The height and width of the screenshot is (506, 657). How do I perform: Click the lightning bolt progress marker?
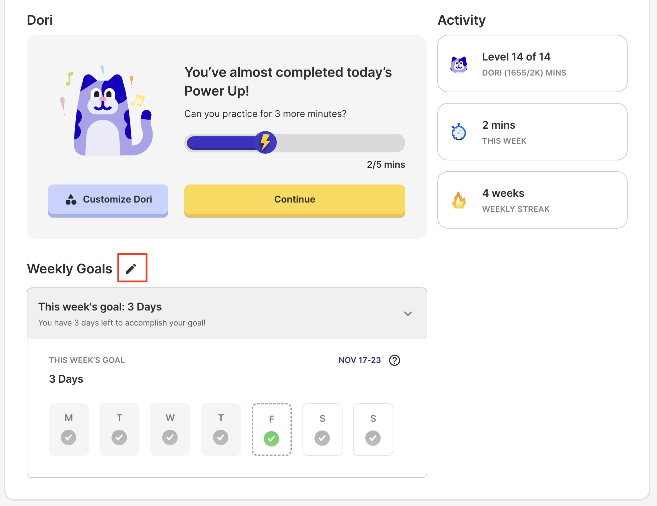pos(265,142)
